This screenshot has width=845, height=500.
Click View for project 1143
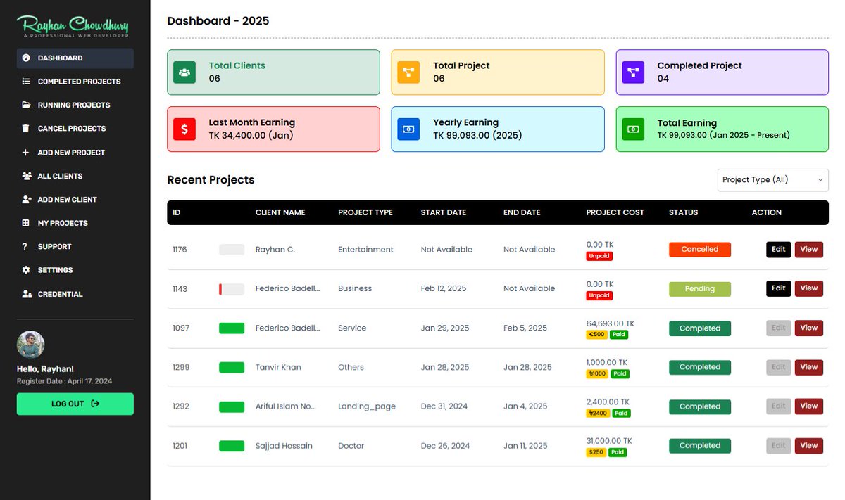coord(809,288)
